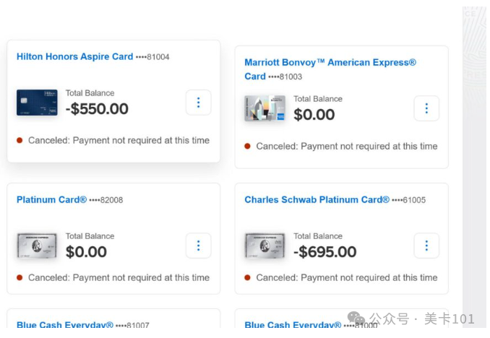Open the Hilton Honors Aspire Card options menu
Viewport: 490px width, 338px height.
[x=199, y=103]
